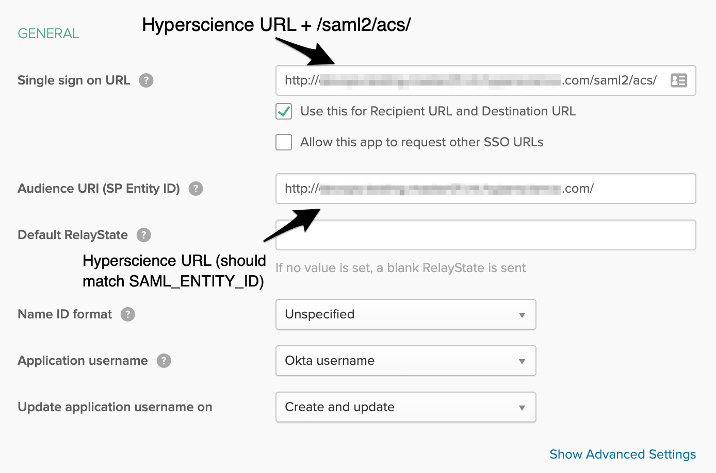
Task: Click into the Default RelayState input field
Action: coord(486,235)
